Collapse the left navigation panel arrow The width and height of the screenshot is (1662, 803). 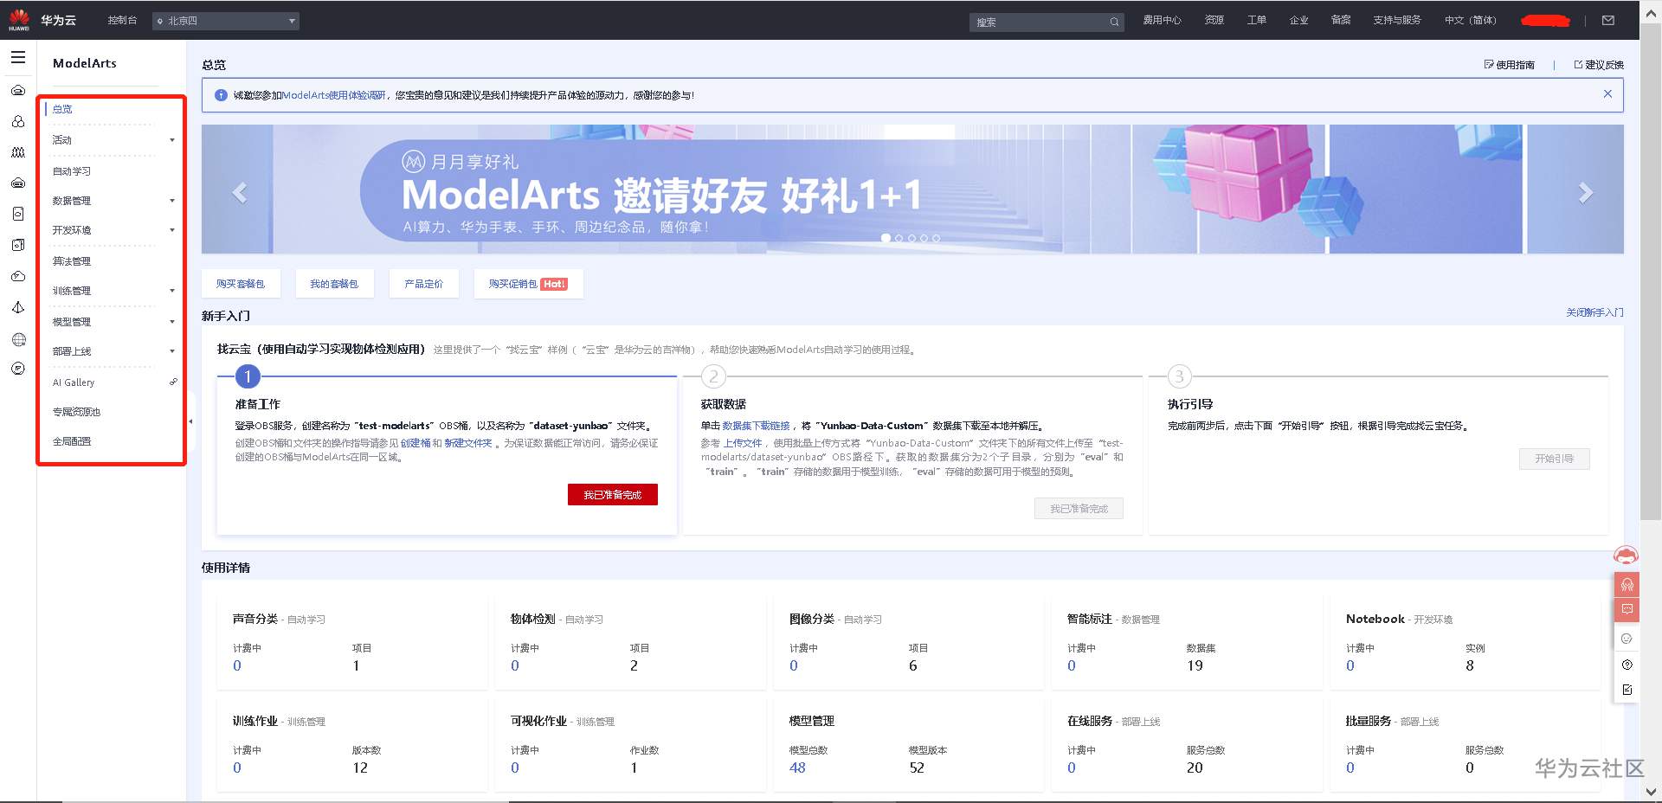tap(190, 422)
